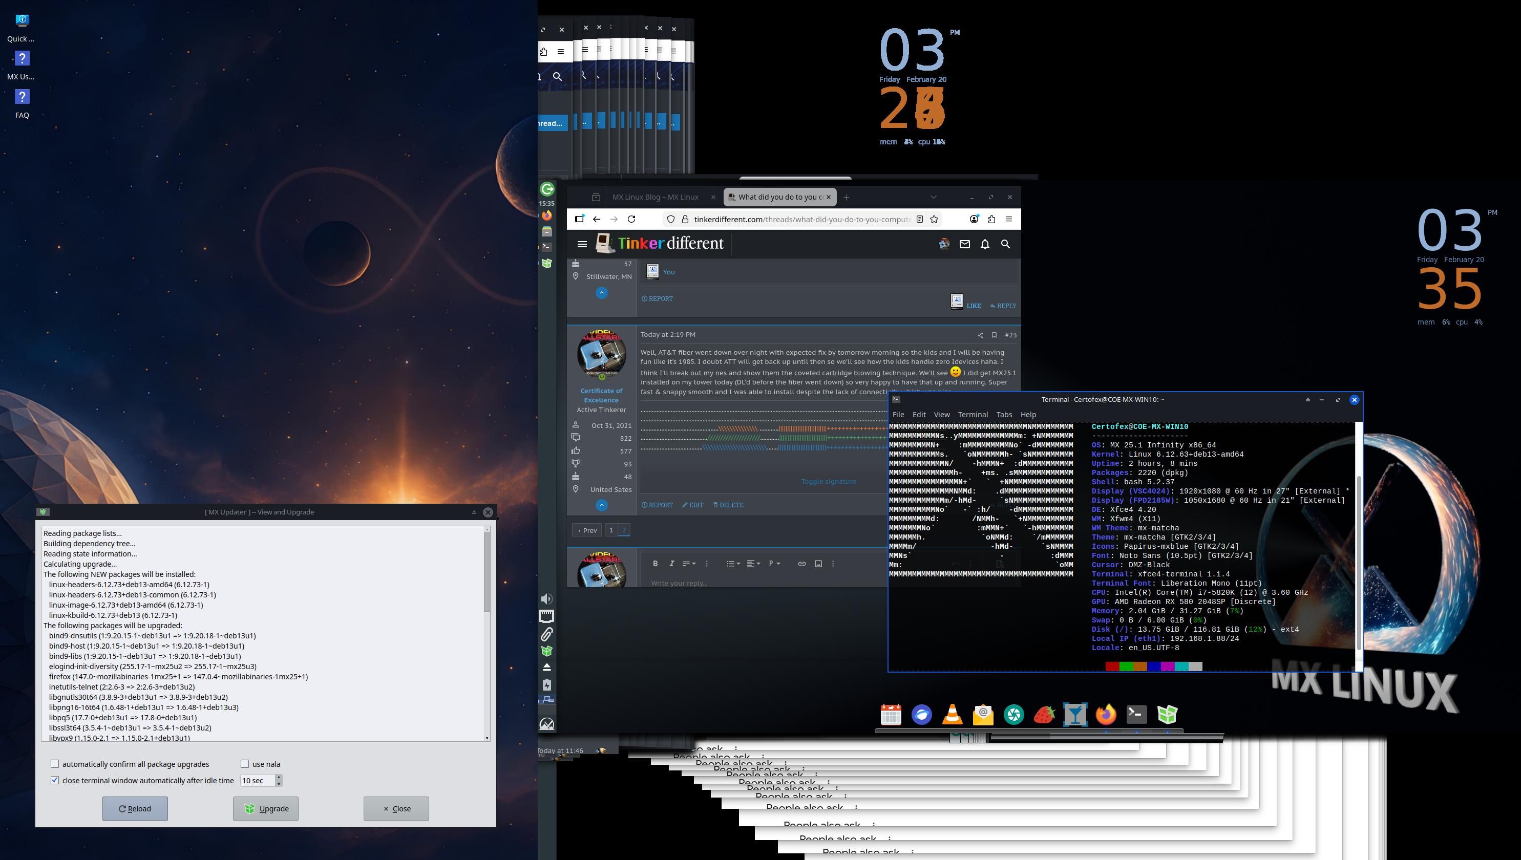Click the Upgrade button in MX Updater
Viewport: 1521px width, 860px height.
click(x=265, y=809)
